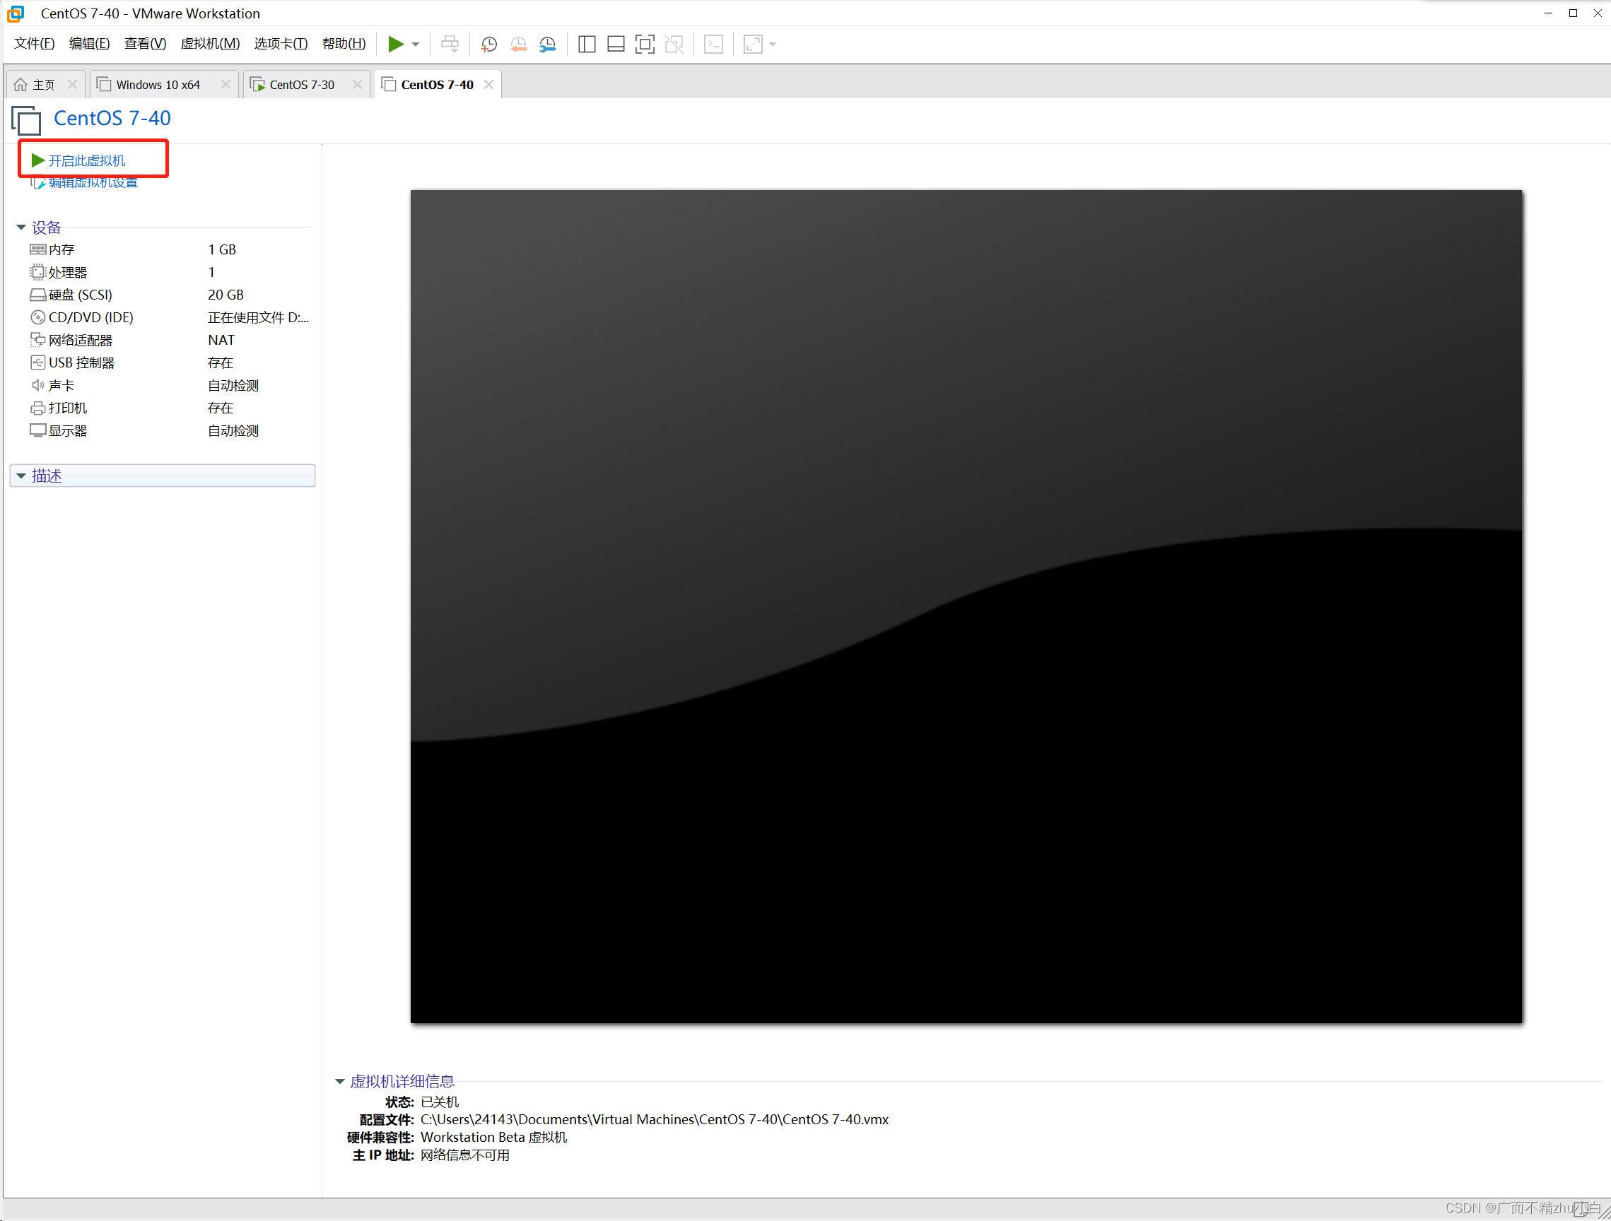Close the Windows 10 x64 tab
Screen dimensions: 1611x1221
(x=225, y=85)
